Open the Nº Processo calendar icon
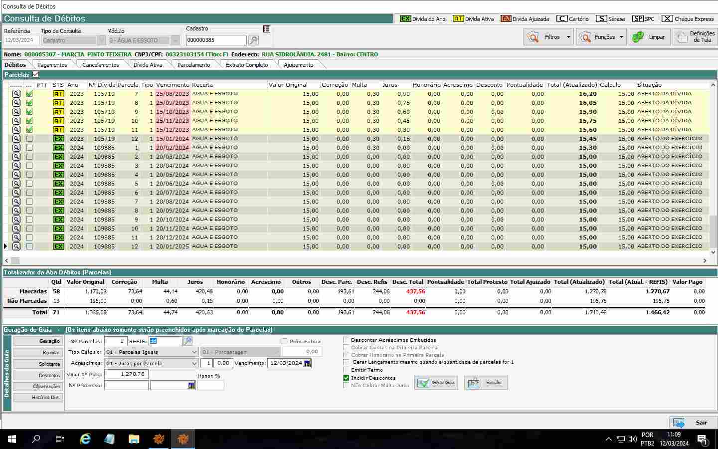Viewport: 718px width, 449px height. (x=191, y=386)
